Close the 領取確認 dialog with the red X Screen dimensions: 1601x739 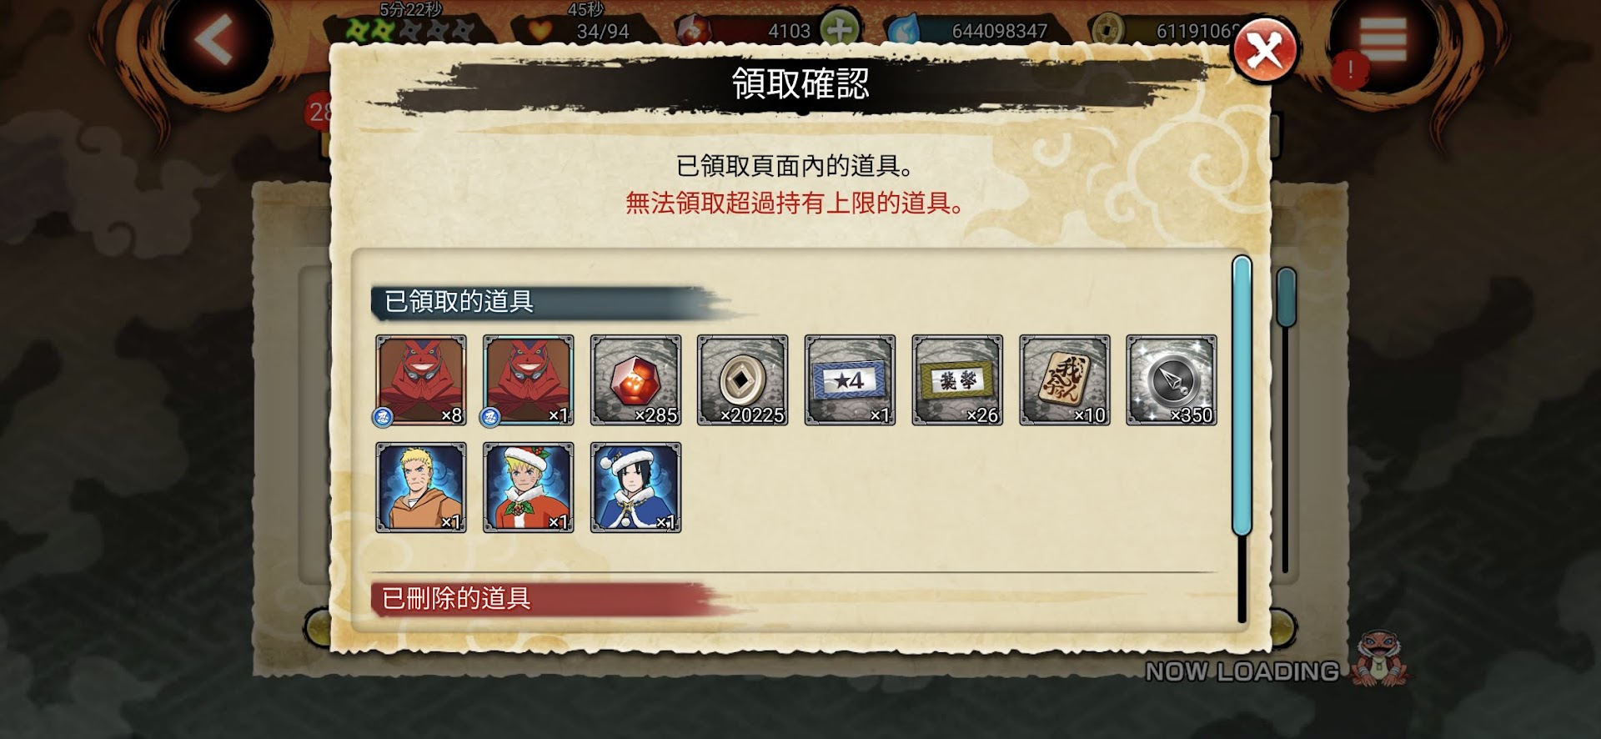pos(1264,51)
